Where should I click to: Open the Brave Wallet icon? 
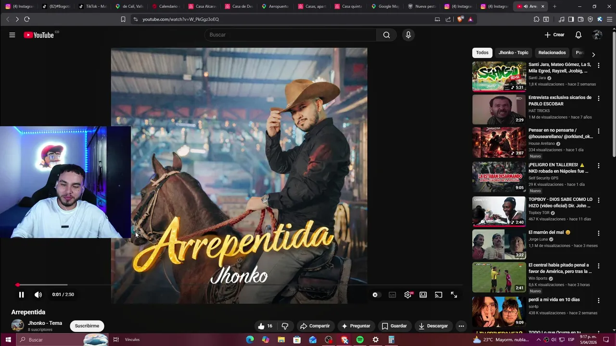tap(580, 19)
